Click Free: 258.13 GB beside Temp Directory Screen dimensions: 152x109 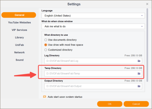[133, 68]
